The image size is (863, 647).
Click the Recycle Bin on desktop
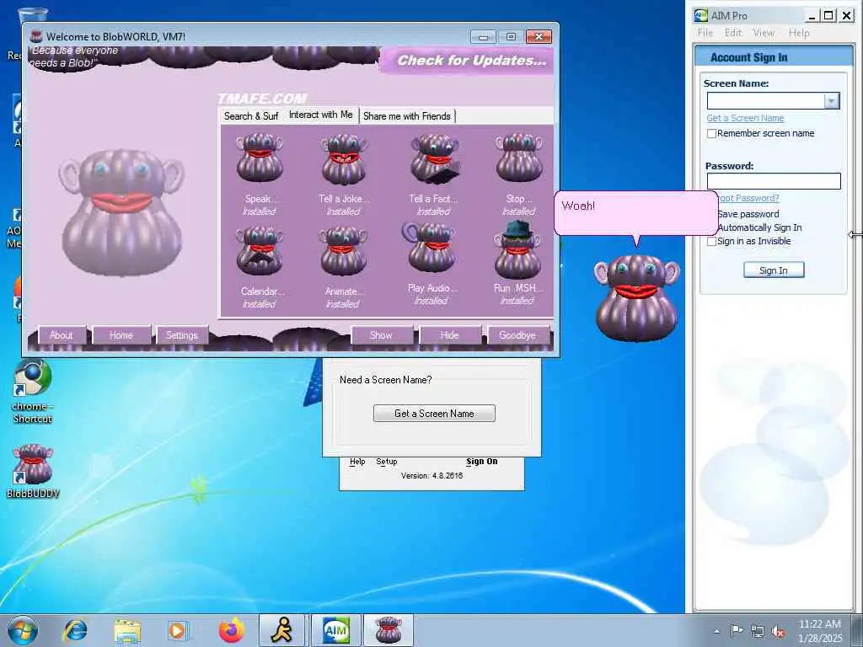32,15
